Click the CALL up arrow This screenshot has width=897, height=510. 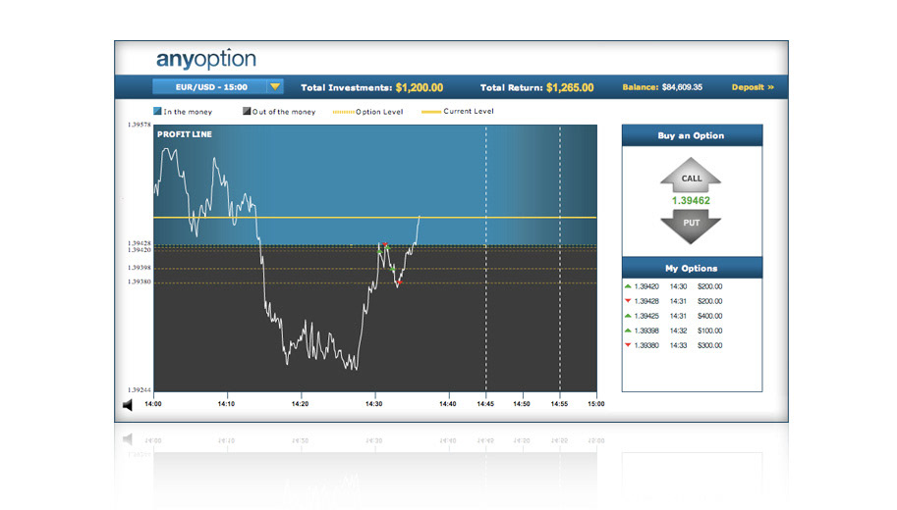tap(691, 175)
